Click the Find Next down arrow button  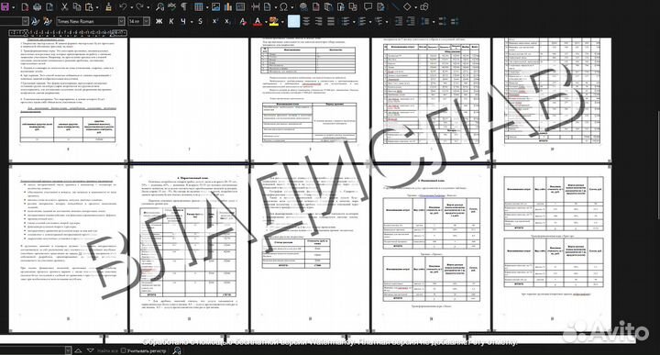click(x=90, y=350)
